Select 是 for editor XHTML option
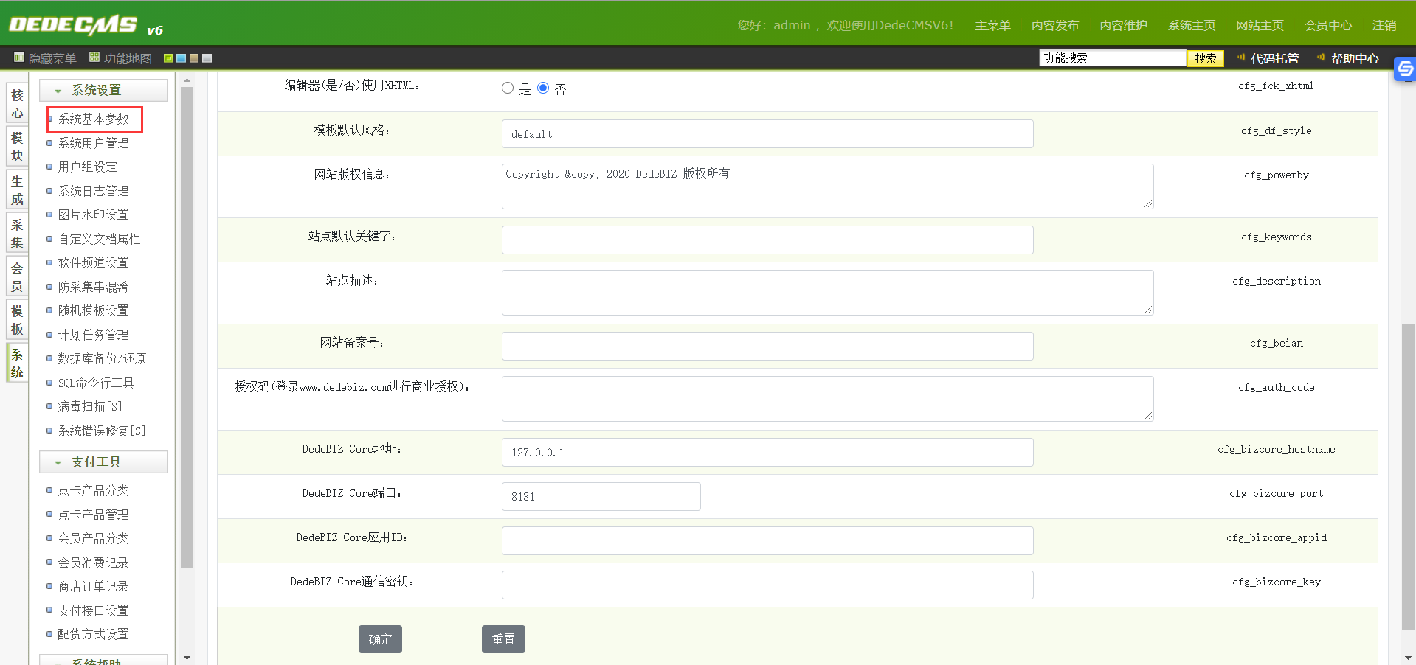Viewport: 1416px width, 665px height. (x=508, y=88)
